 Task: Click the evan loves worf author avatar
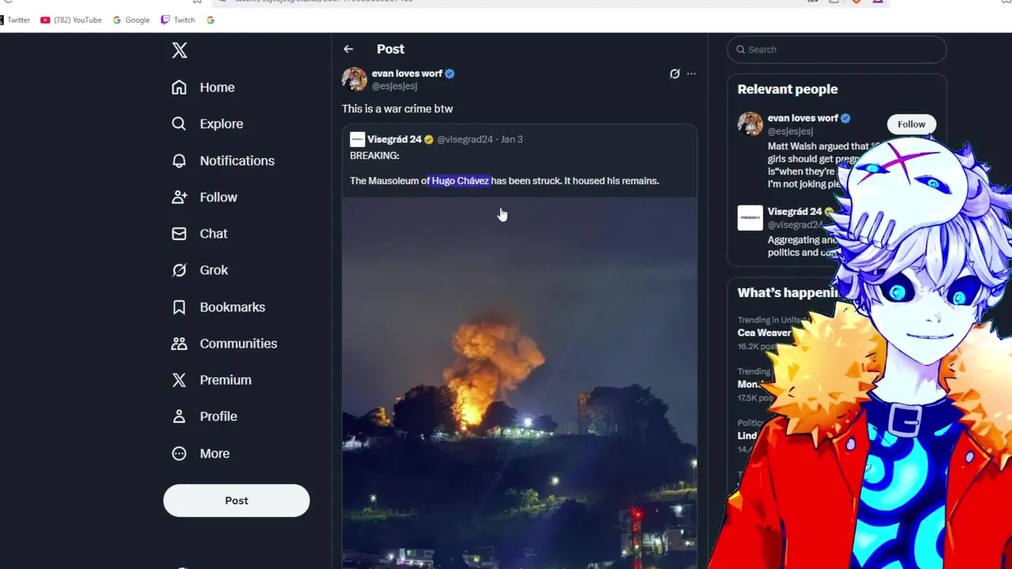354,79
